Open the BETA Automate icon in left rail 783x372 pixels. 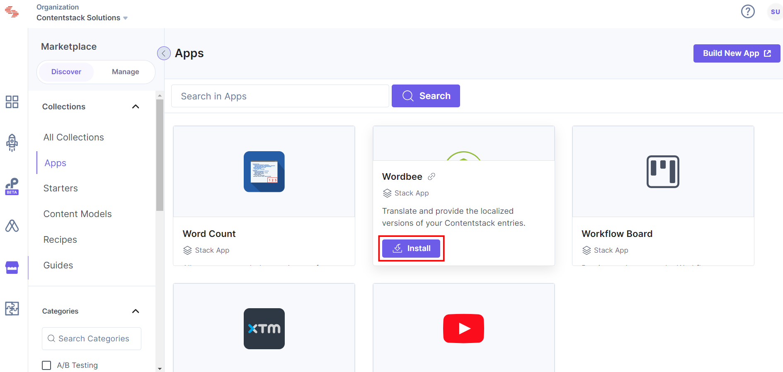[12, 186]
